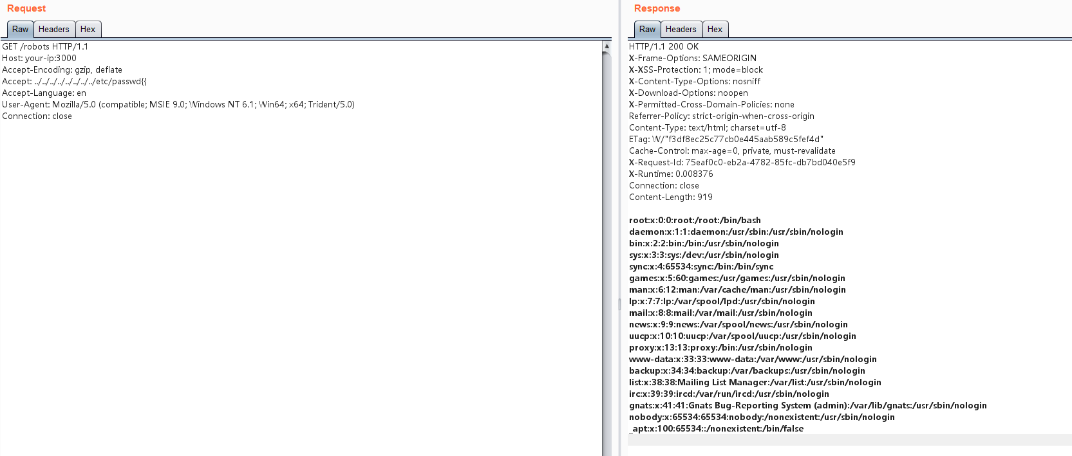Open the Headers tab in Response panel

coord(681,30)
